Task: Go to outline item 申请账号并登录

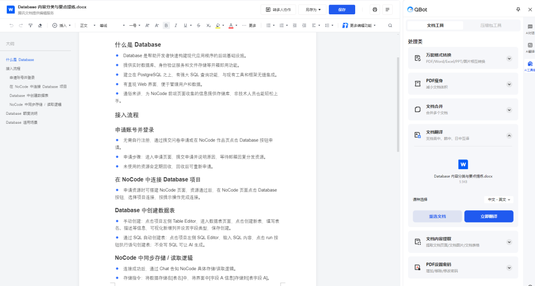Action: click(22, 77)
